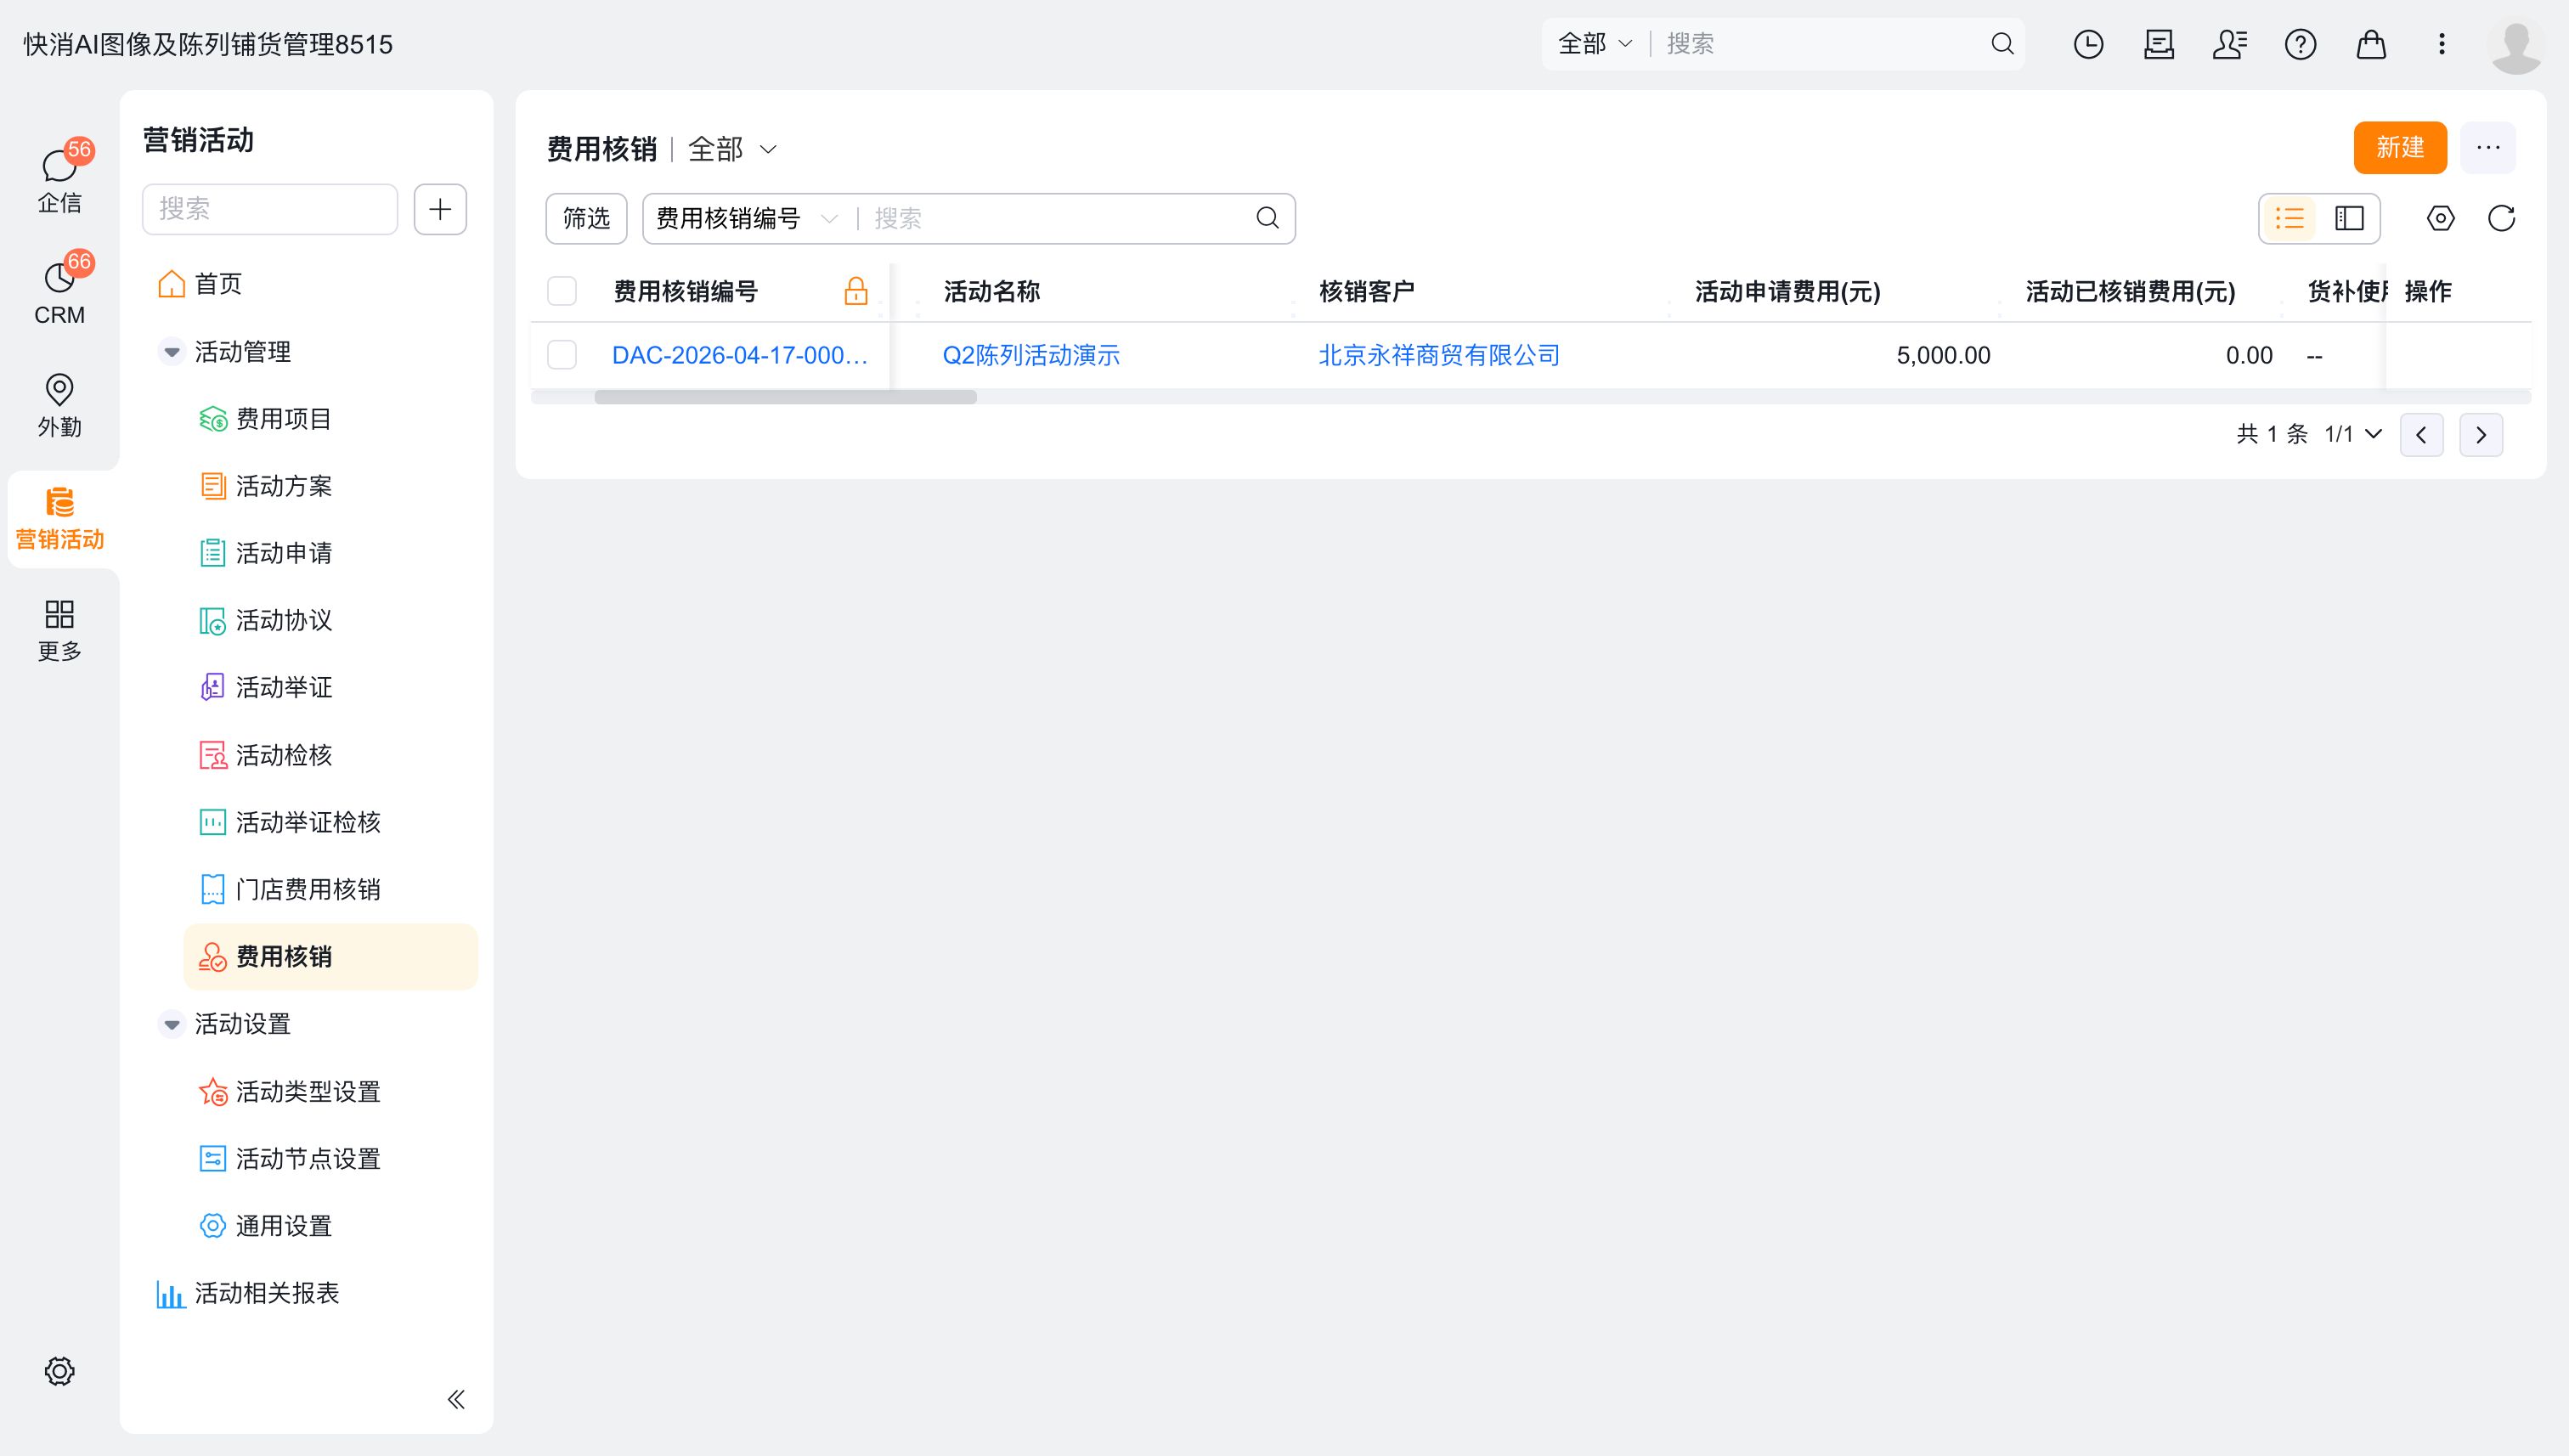This screenshot has height=1456, width=2569.
Task: Open the 全部 scope dropdown in global search
Action: pos(1595,44)
